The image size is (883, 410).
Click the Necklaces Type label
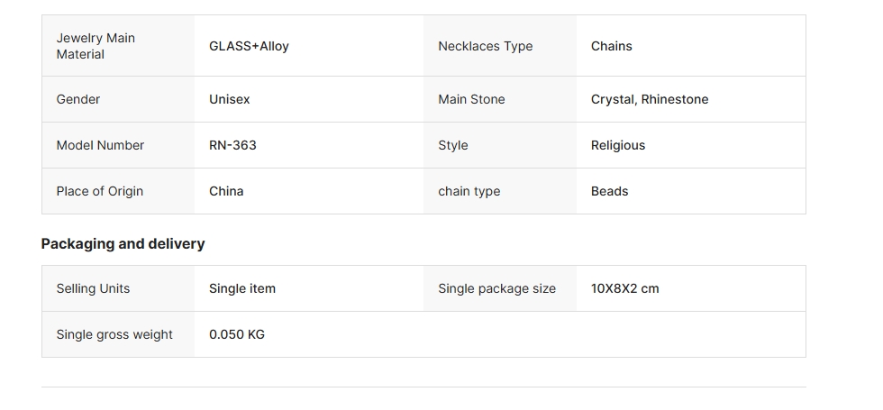485,46
